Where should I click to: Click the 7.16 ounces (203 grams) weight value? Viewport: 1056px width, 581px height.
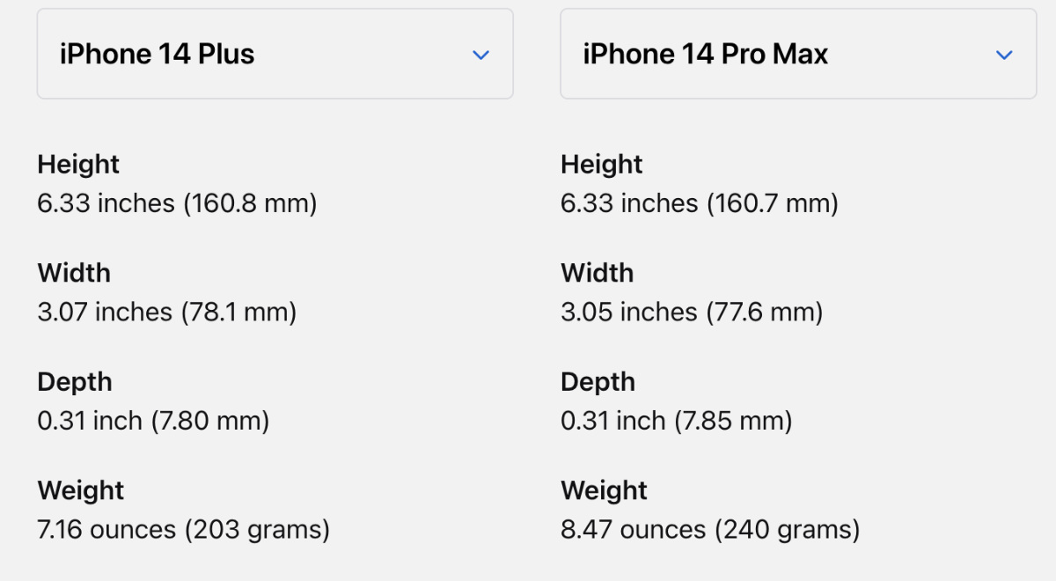[x=183, y=530]
